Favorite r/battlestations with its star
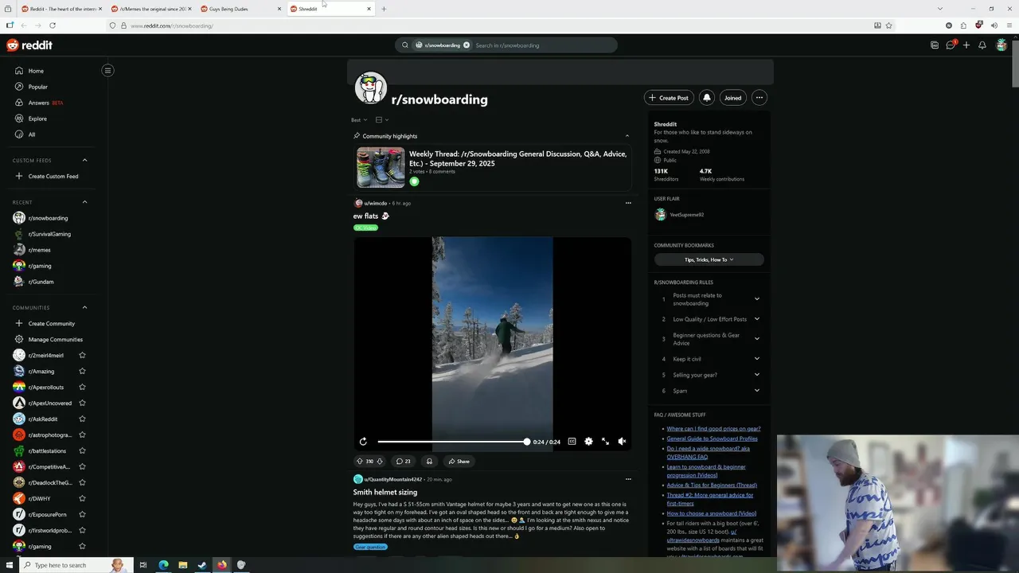The width and height of the screenshot is (1019, 573). 82,451
